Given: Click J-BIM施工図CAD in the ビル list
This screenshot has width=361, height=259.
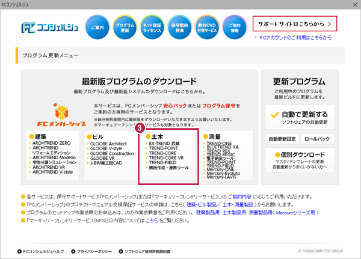Looking at the screenshot, I should [x=106, y=163].
